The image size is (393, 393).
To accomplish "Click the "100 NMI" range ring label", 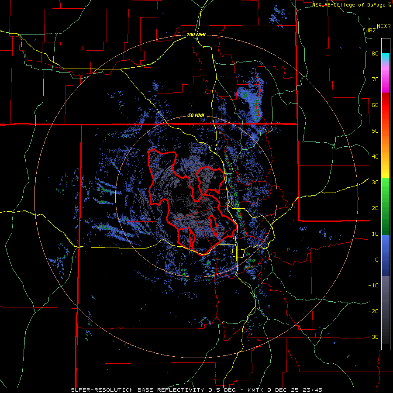I will [196, 34].
